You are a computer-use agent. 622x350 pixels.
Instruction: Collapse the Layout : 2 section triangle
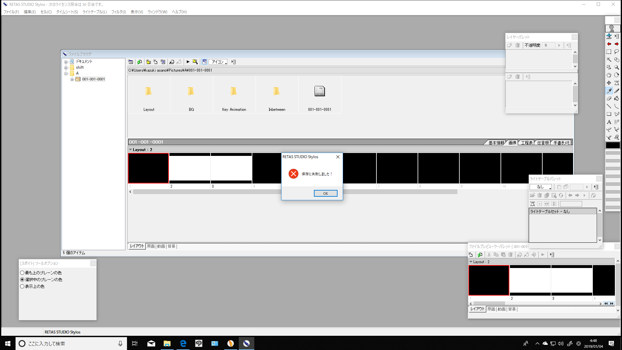(x=131, y=150)
